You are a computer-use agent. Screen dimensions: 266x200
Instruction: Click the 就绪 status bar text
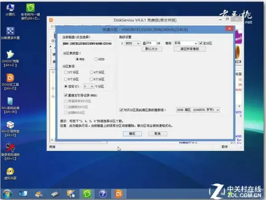tap(52, 147)
